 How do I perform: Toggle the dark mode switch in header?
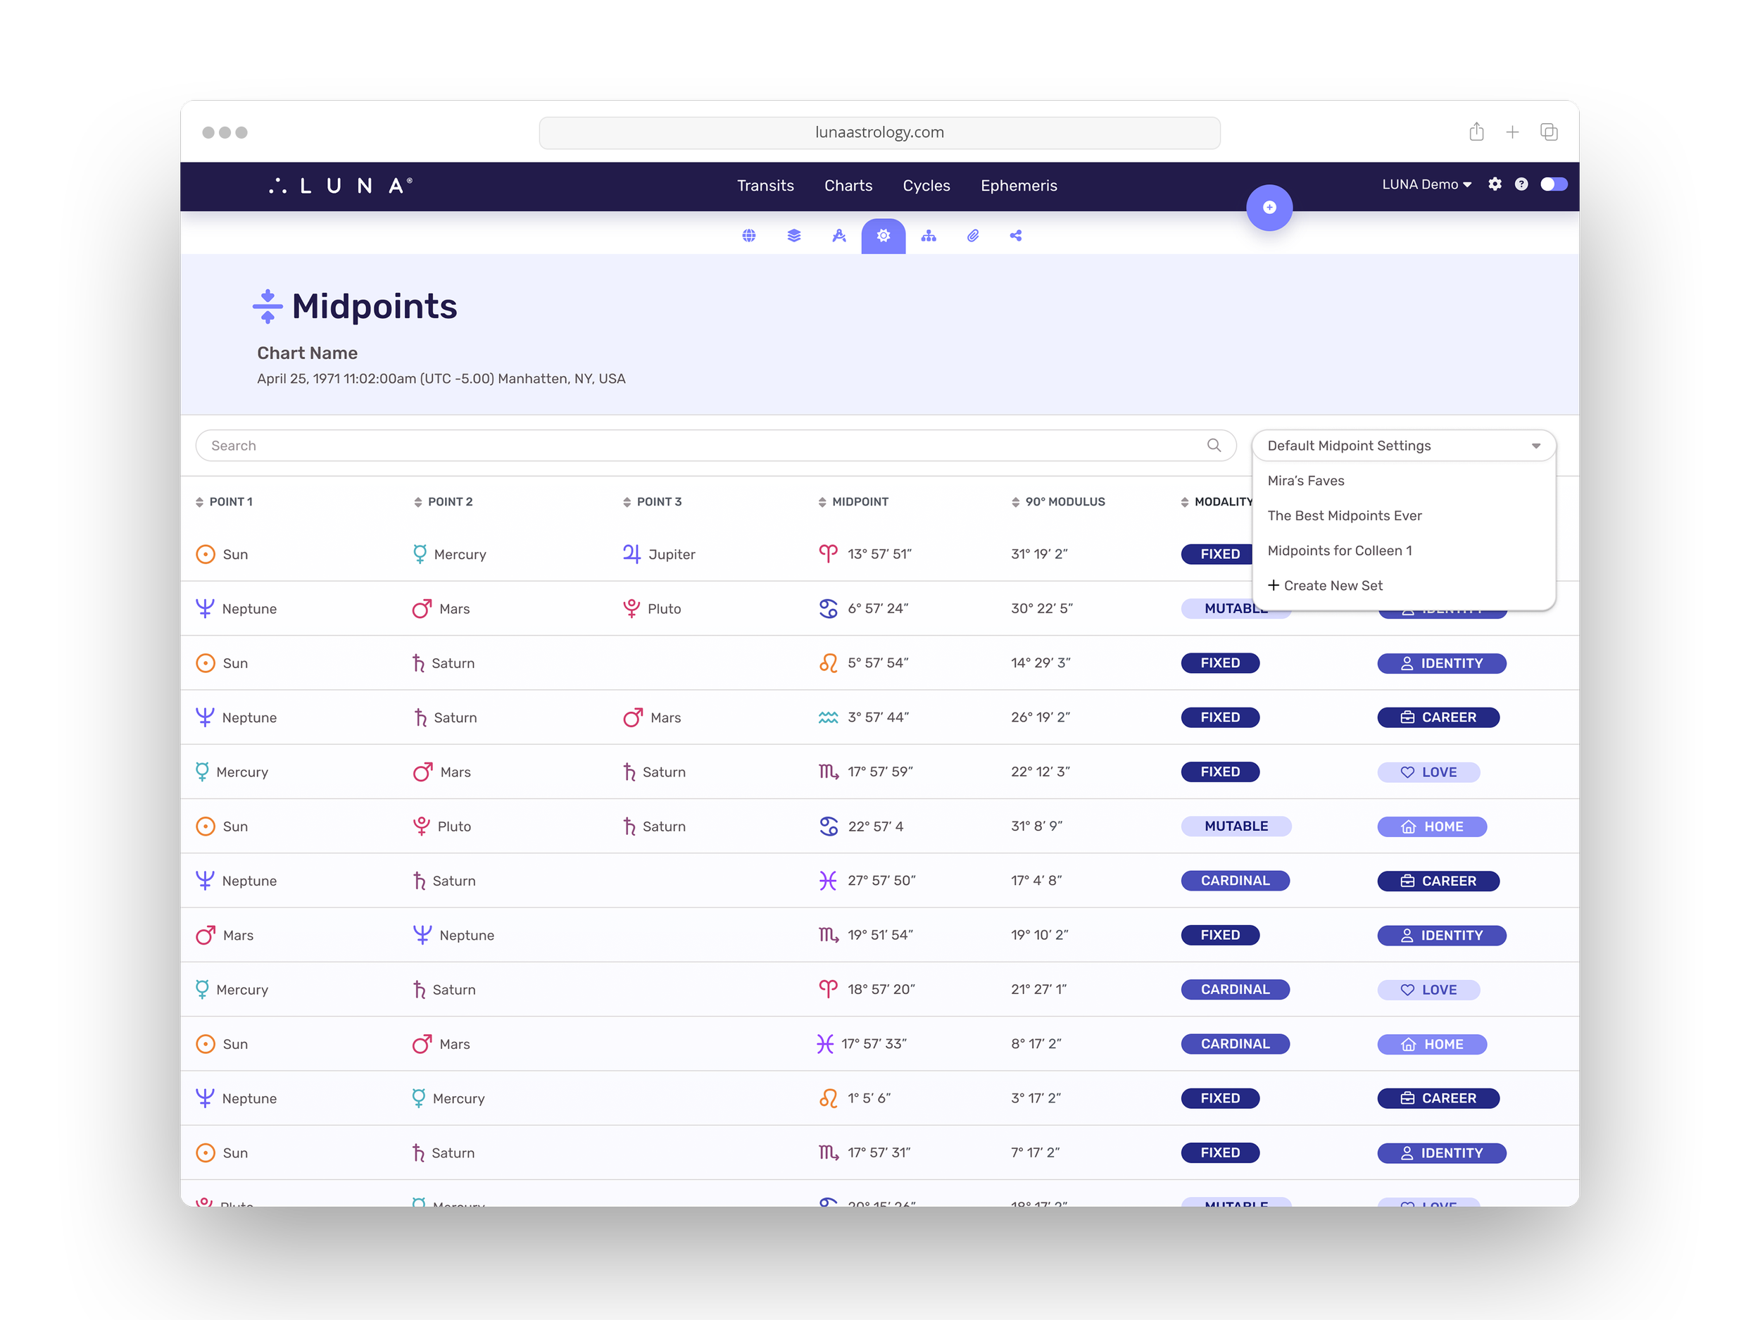pos(1553,184)
